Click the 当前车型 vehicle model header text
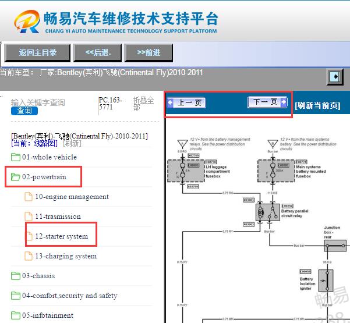This screenshot has height=323, width=350. (x=101, y=73)
